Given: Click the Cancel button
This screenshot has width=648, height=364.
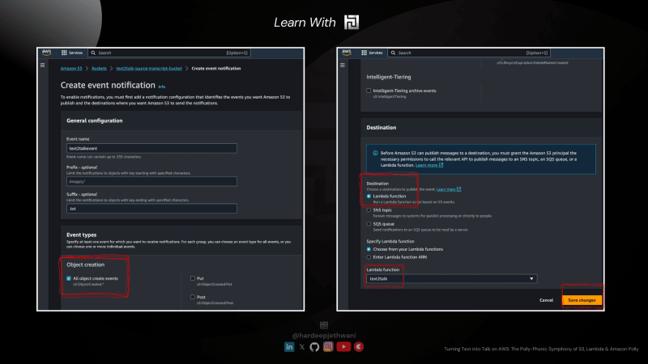Looking at the screenshot, I should (546, 300).
